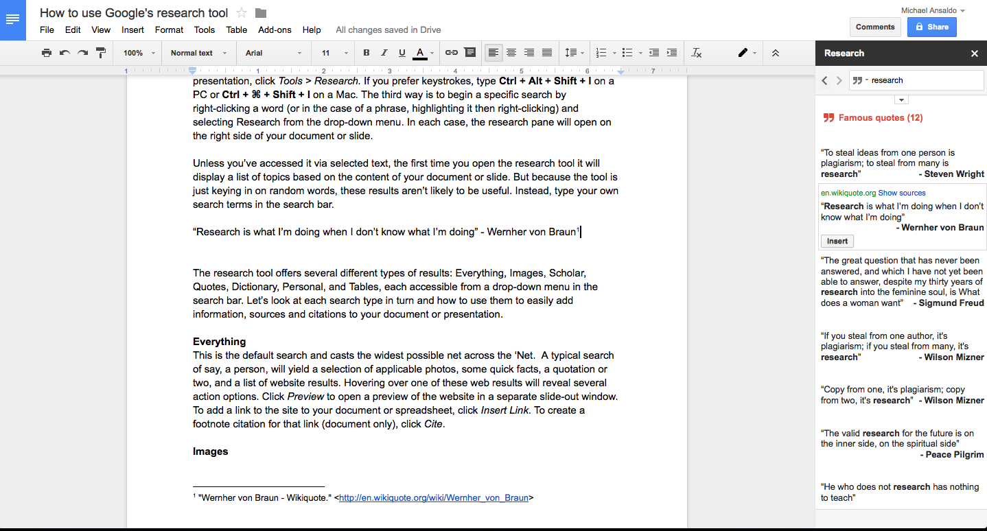Screen dimensions: 987x531
Task: Insert a comment from the toolbar
Action: (469, 53)
